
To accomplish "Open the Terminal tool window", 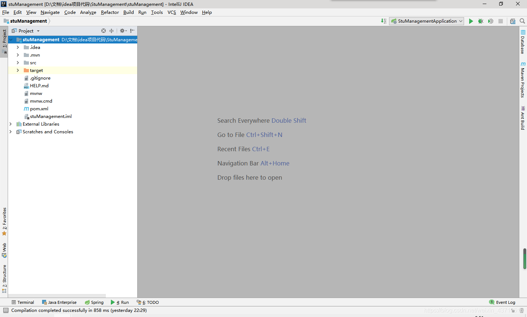I will pyautogui.click(x=23, y=302).
